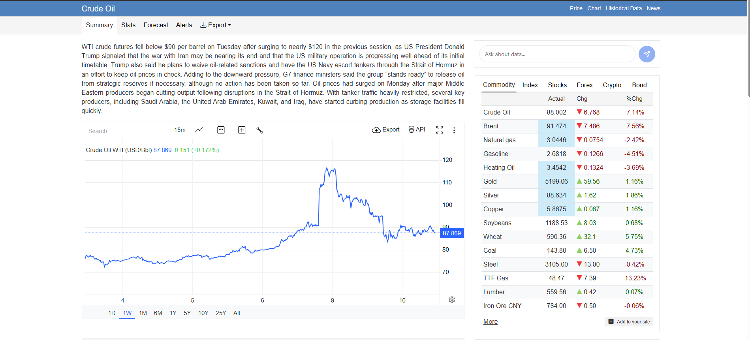
Task: Select the Forex market tab
Action: click(x=585, y=85)
